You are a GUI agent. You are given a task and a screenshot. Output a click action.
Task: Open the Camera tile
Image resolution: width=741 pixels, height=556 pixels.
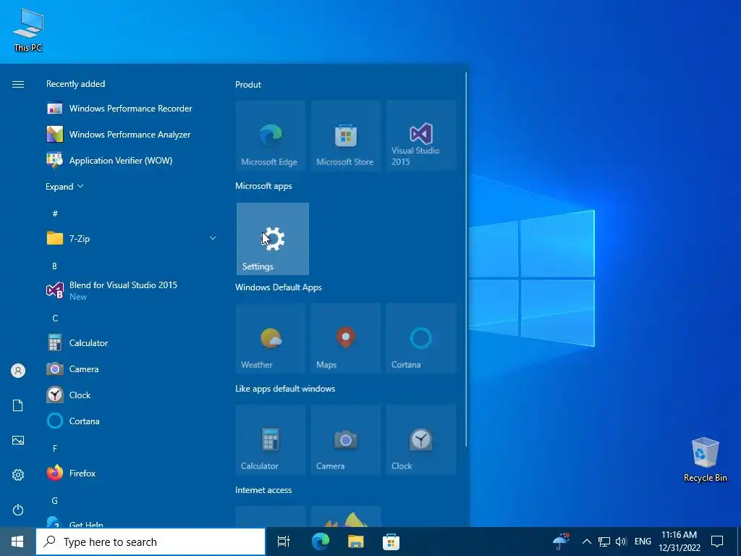pyautogui.click(x=345, y=439)
